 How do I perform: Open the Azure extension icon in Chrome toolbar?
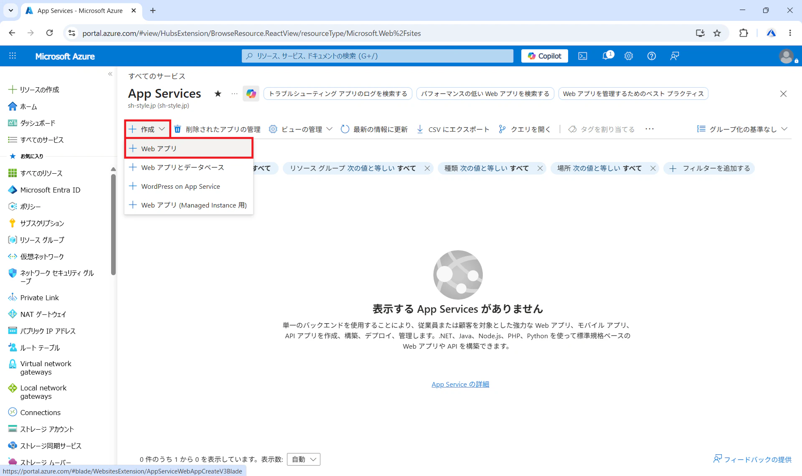point(771,33)
